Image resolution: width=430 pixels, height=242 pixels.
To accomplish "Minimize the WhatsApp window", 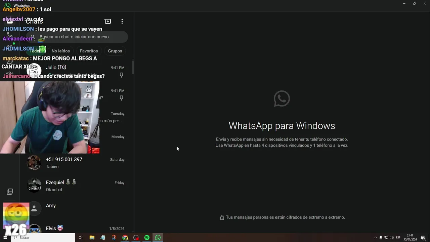I will click(x=404, y=3).
